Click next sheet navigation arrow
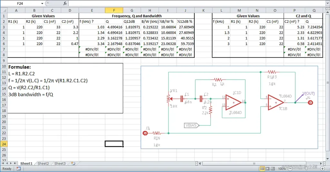Image resolution: width=330 pixels, height=172 pixels. click(x=11, y=163)
